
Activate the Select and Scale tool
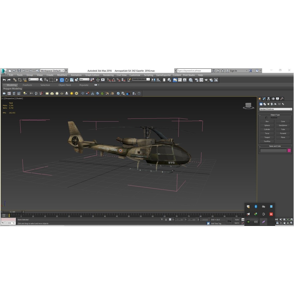72,80
